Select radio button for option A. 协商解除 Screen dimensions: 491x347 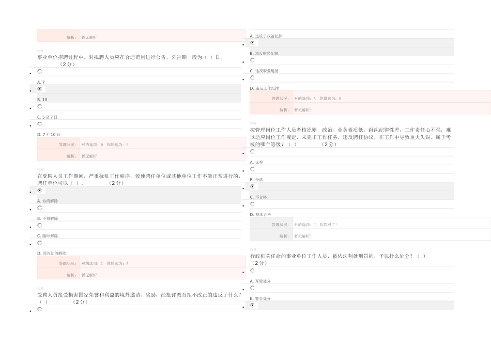[x=40, y=191]
